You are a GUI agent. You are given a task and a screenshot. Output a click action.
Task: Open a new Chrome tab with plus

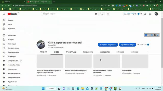coord(54,2)
